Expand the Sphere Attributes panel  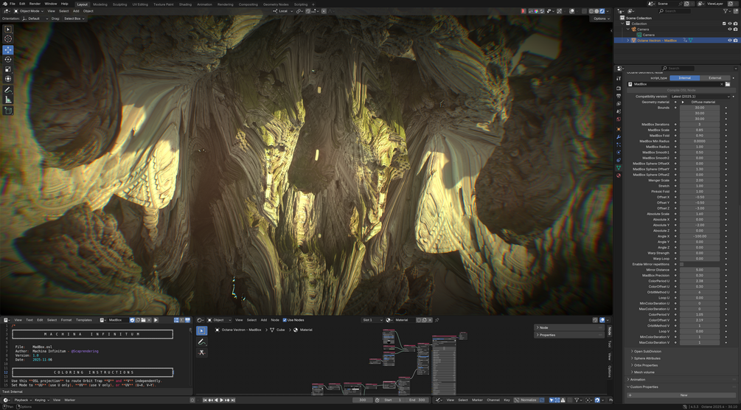(x=647, y=358)
